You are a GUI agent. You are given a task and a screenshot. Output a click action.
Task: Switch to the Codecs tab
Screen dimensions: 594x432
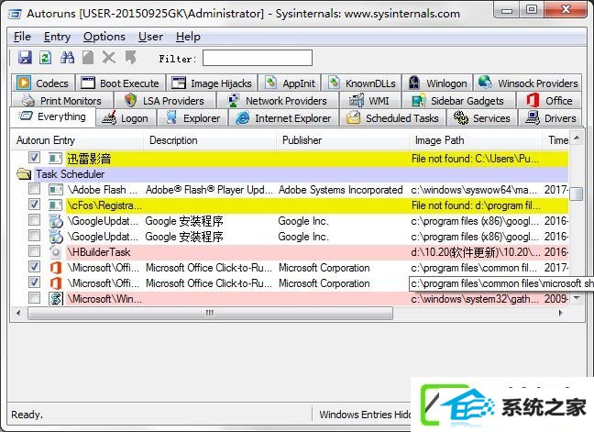(43, 83)
